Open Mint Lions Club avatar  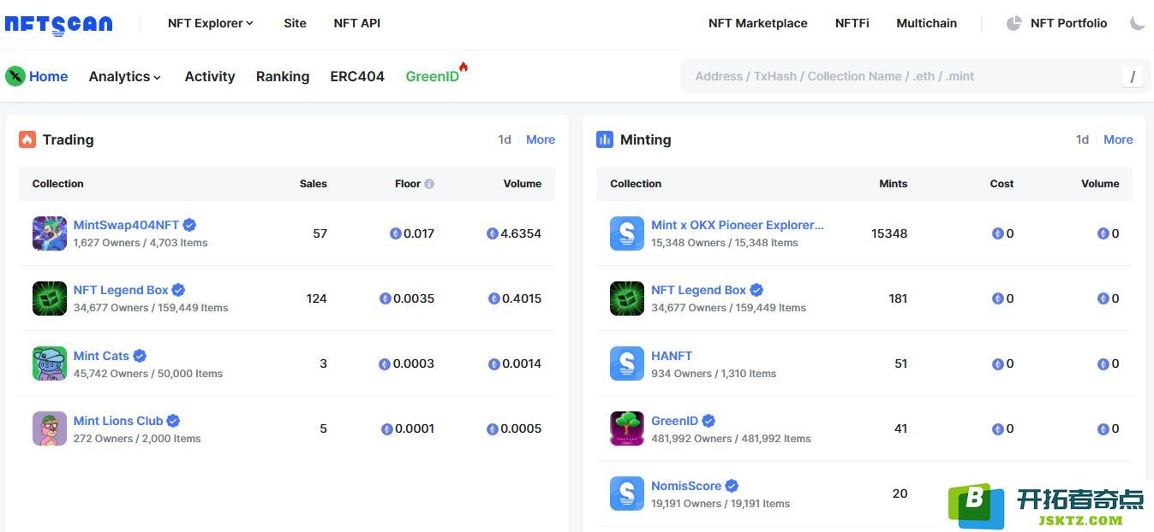pyautogui.click(x=50, y=429)
